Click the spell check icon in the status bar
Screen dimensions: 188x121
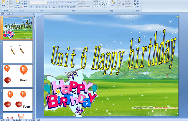(x=26, y=120)
